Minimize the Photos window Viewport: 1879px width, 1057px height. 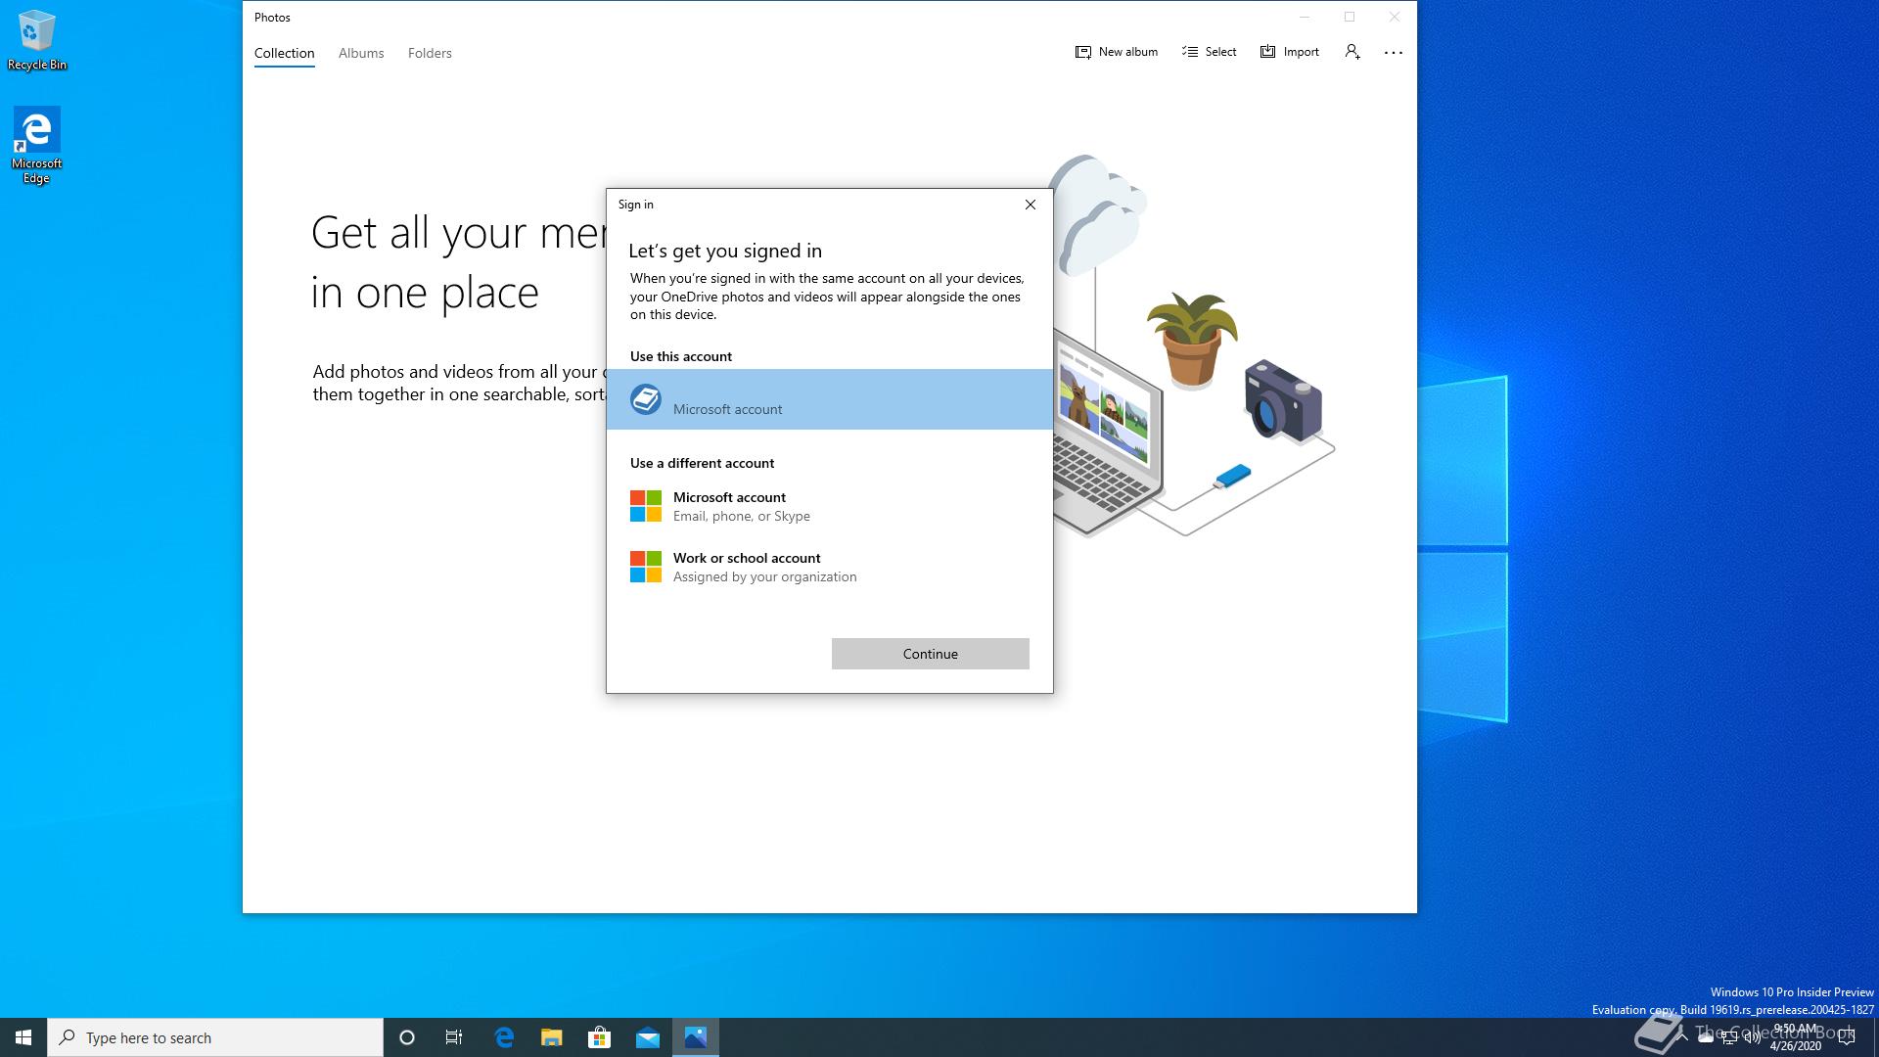click(1304, 17)
